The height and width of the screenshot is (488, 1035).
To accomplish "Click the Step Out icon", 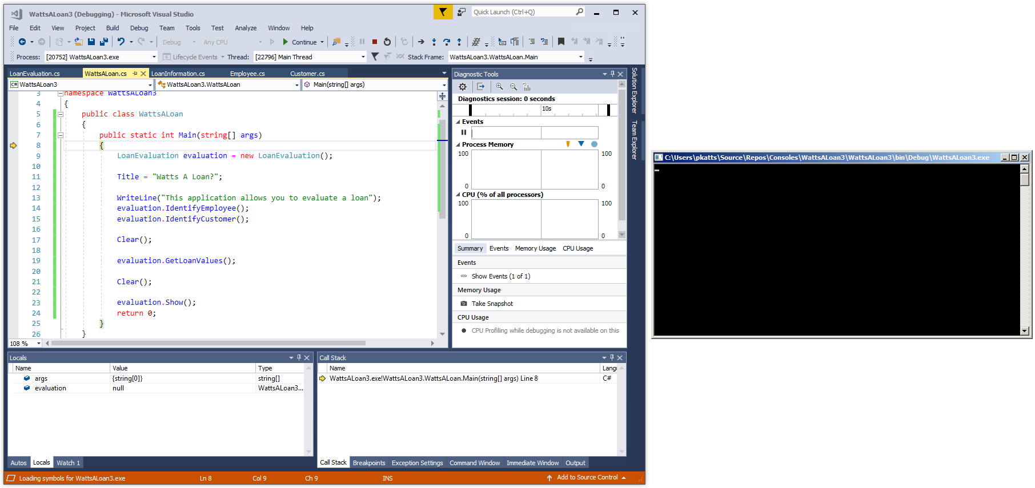I will tap(459, 42).
